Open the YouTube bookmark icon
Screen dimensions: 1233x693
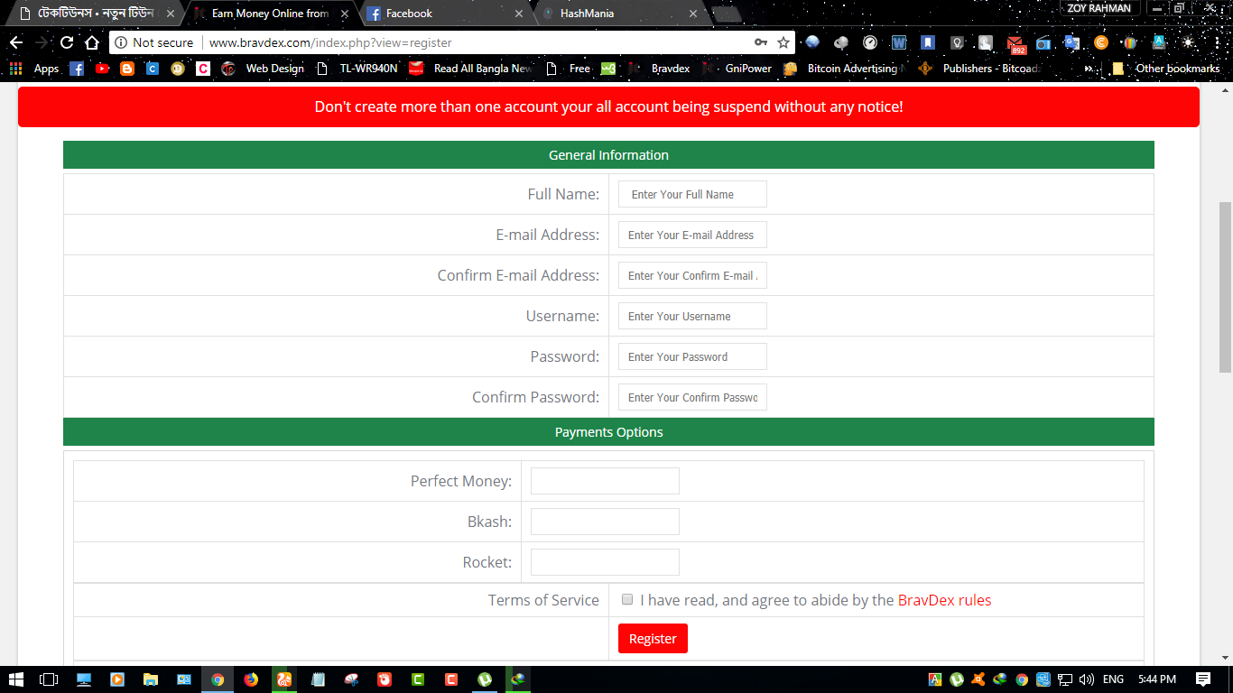coord(102,69)
